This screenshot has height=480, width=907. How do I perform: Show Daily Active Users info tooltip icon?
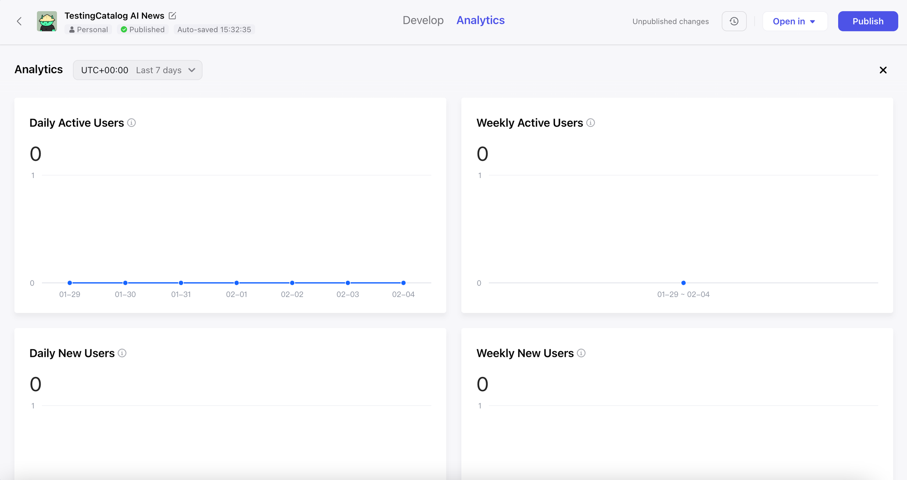tap(132, 123)
